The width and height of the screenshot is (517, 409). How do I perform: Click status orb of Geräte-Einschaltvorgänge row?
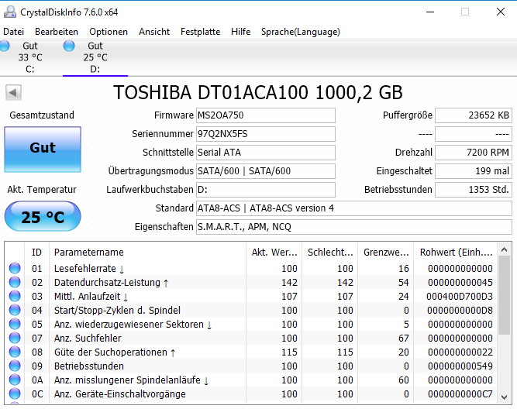[x=15, y=394]
